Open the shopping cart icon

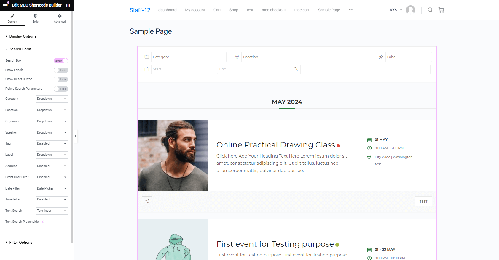pos(441,10)
